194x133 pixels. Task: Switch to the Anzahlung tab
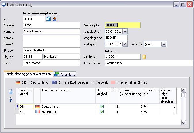pos(65,74)
